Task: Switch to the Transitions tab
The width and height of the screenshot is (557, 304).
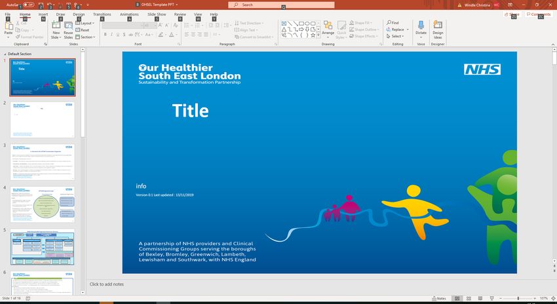Action: pos(102,14)
